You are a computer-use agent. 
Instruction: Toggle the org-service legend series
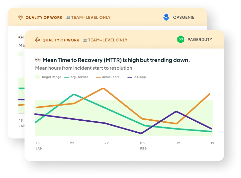coord(76,77)
